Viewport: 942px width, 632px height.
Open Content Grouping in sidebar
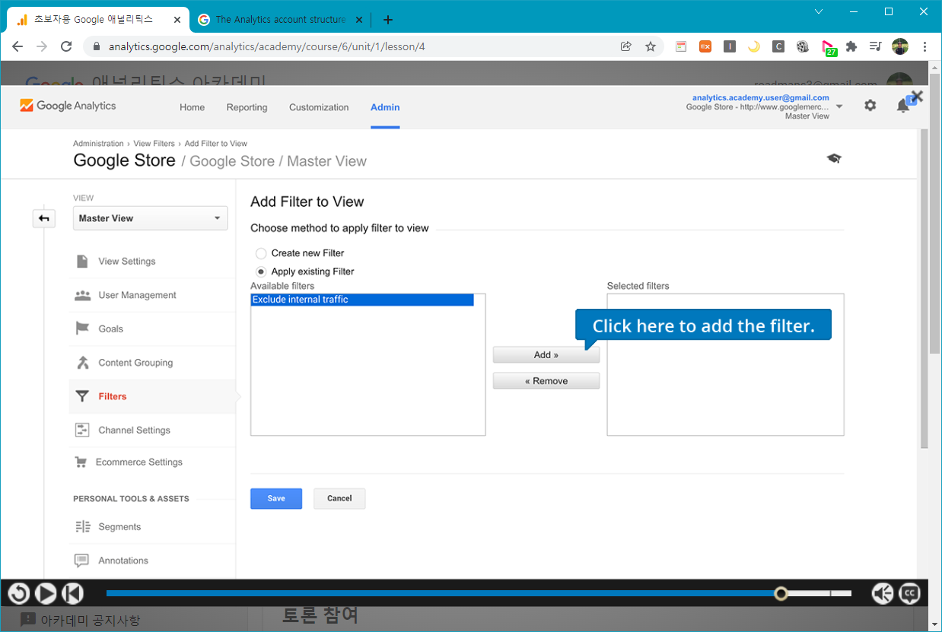135,363
